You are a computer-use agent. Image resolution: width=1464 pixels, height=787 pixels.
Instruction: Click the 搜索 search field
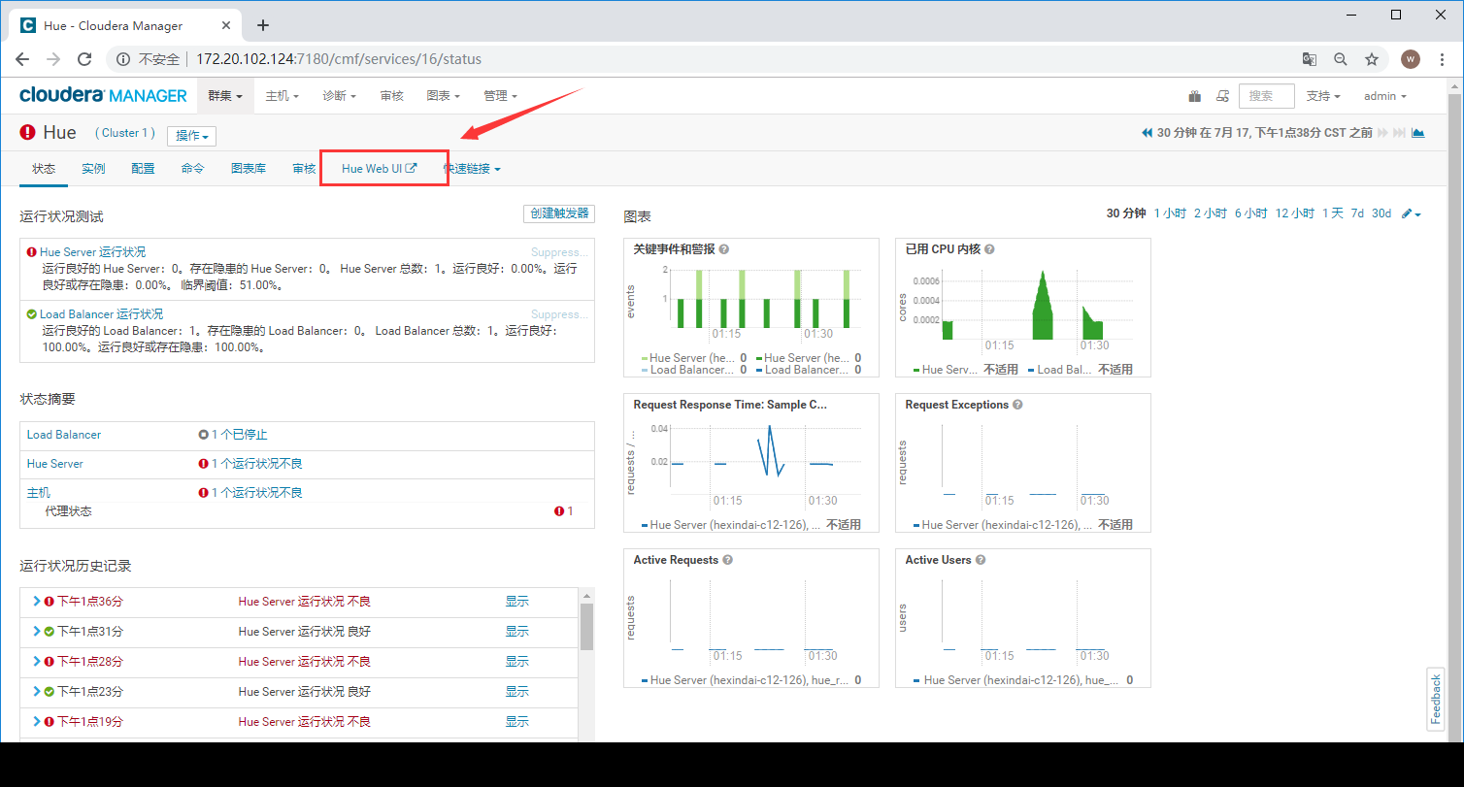coord(1267,96)
